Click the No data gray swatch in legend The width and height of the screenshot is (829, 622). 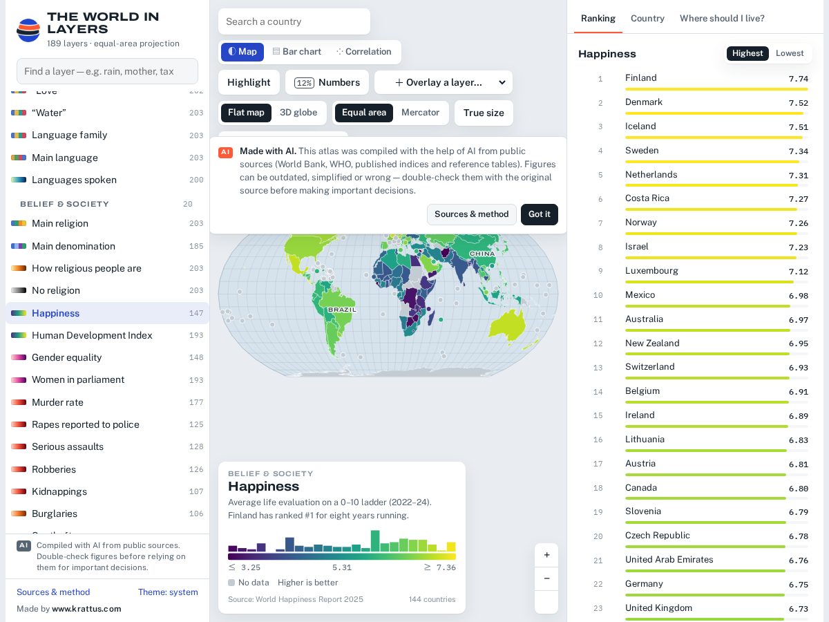(231, 583)
